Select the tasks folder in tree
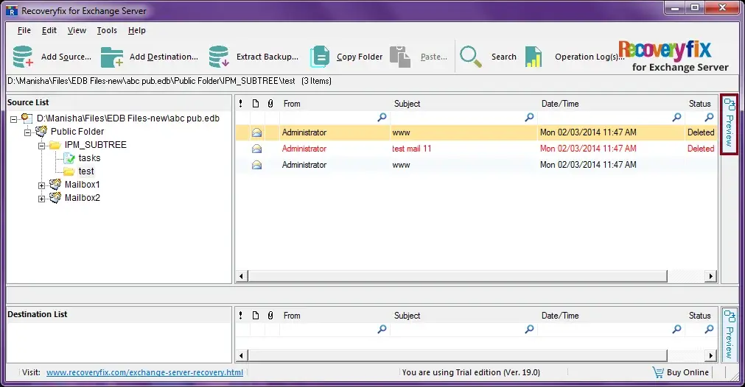 coord(89,158)
